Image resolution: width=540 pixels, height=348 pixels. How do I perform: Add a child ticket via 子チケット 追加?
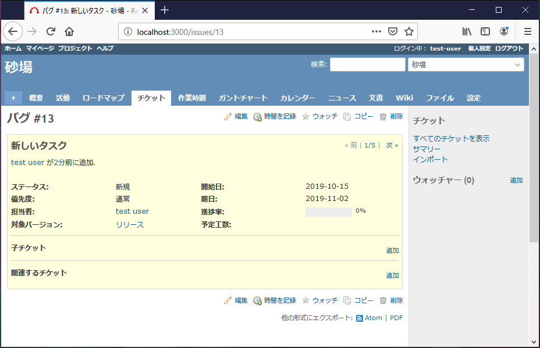point(392,250)
